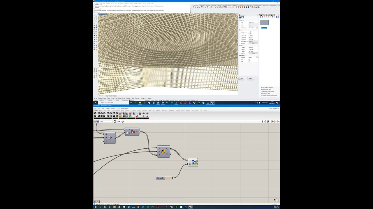Enable Lock named view checkbox

261,93
